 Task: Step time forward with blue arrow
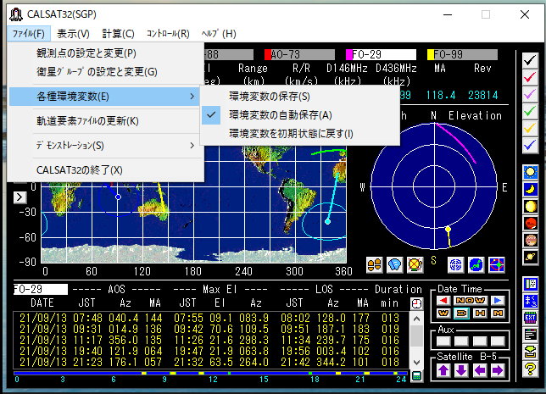498,301
